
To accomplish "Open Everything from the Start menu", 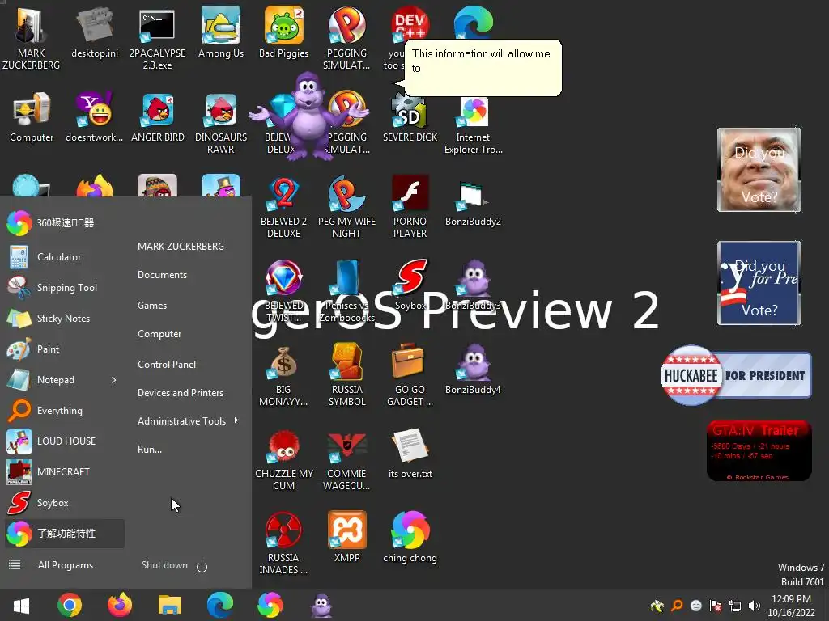I will [65, 410].
